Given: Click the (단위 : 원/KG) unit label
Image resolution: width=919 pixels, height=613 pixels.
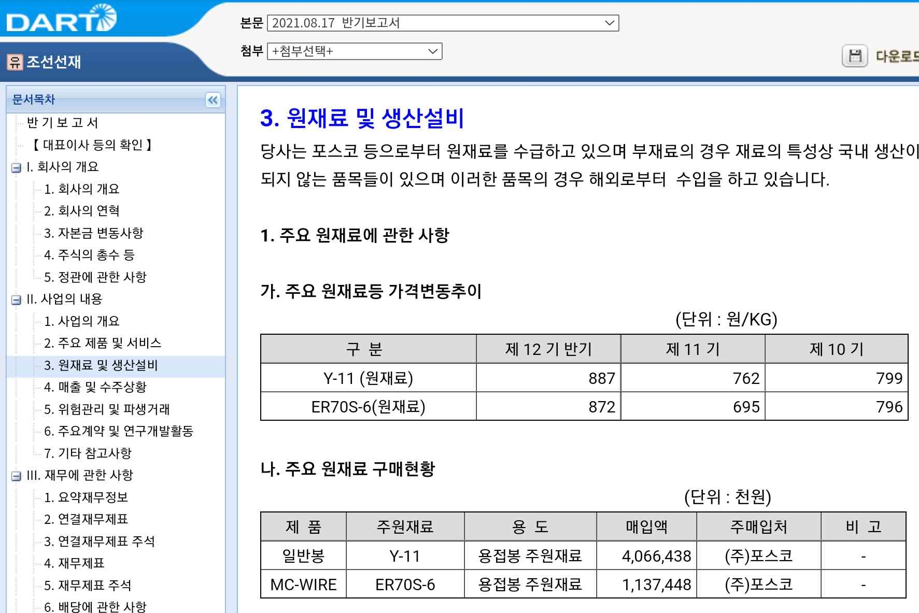Looking at the screenshot, I should 726,319.
